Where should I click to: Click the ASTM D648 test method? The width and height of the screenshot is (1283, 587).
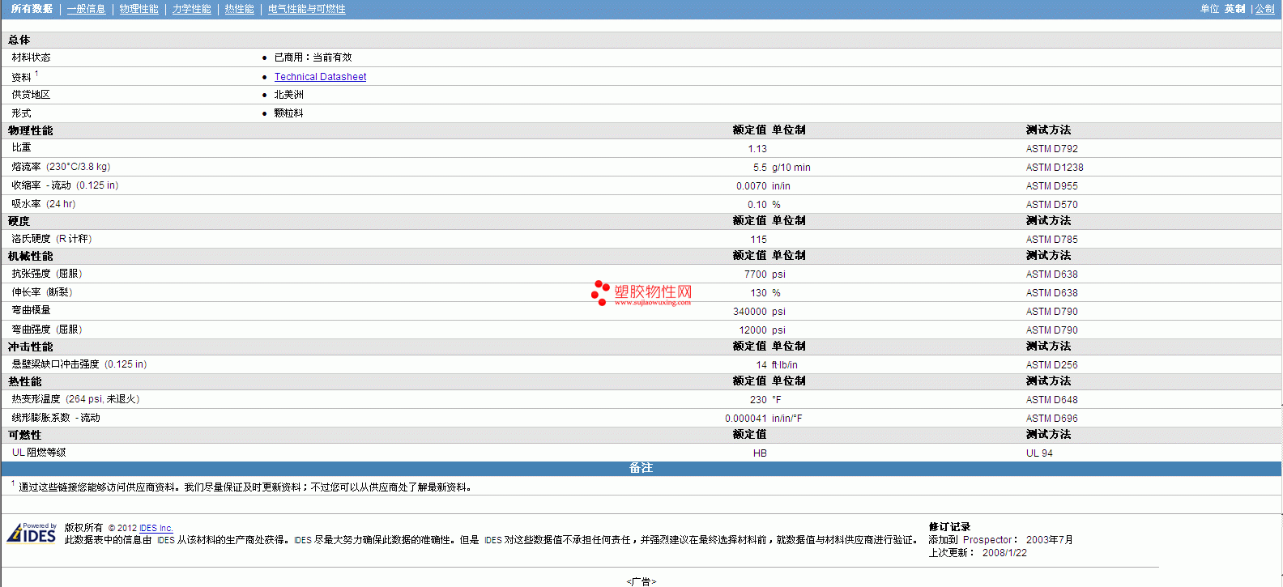(x=1051, y=400)
